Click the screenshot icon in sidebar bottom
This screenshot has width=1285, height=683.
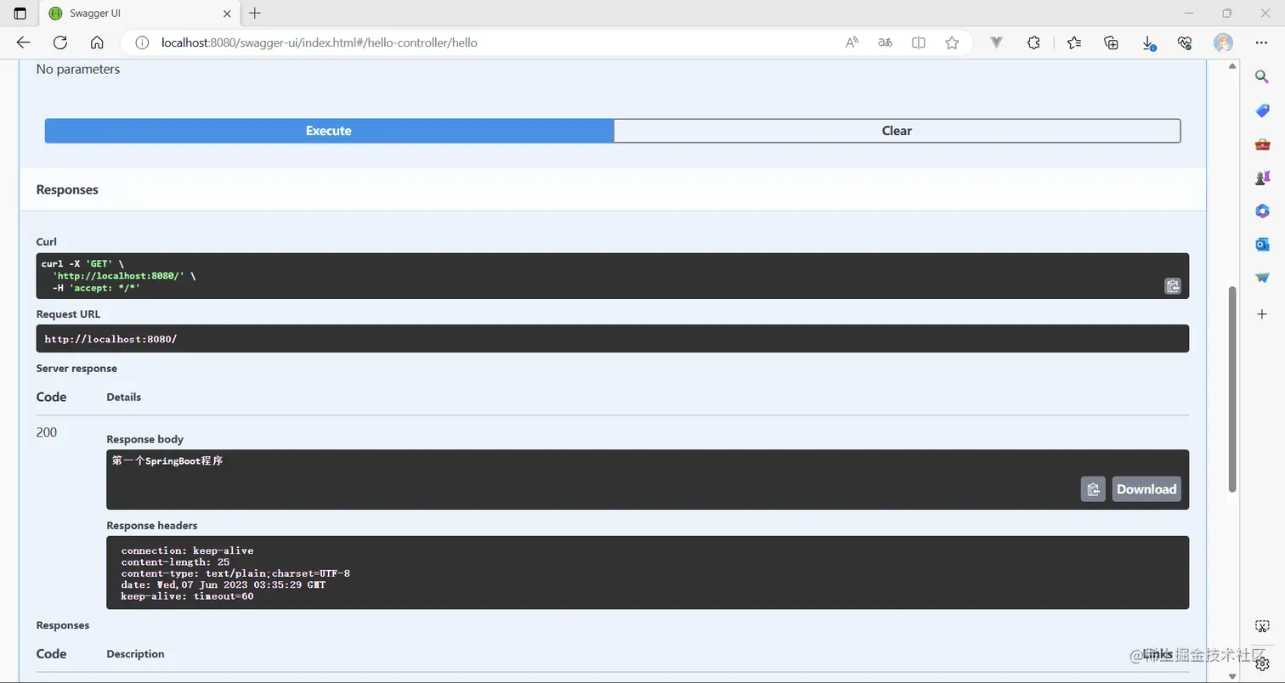pyautogui.click(x=1262, y=626)
